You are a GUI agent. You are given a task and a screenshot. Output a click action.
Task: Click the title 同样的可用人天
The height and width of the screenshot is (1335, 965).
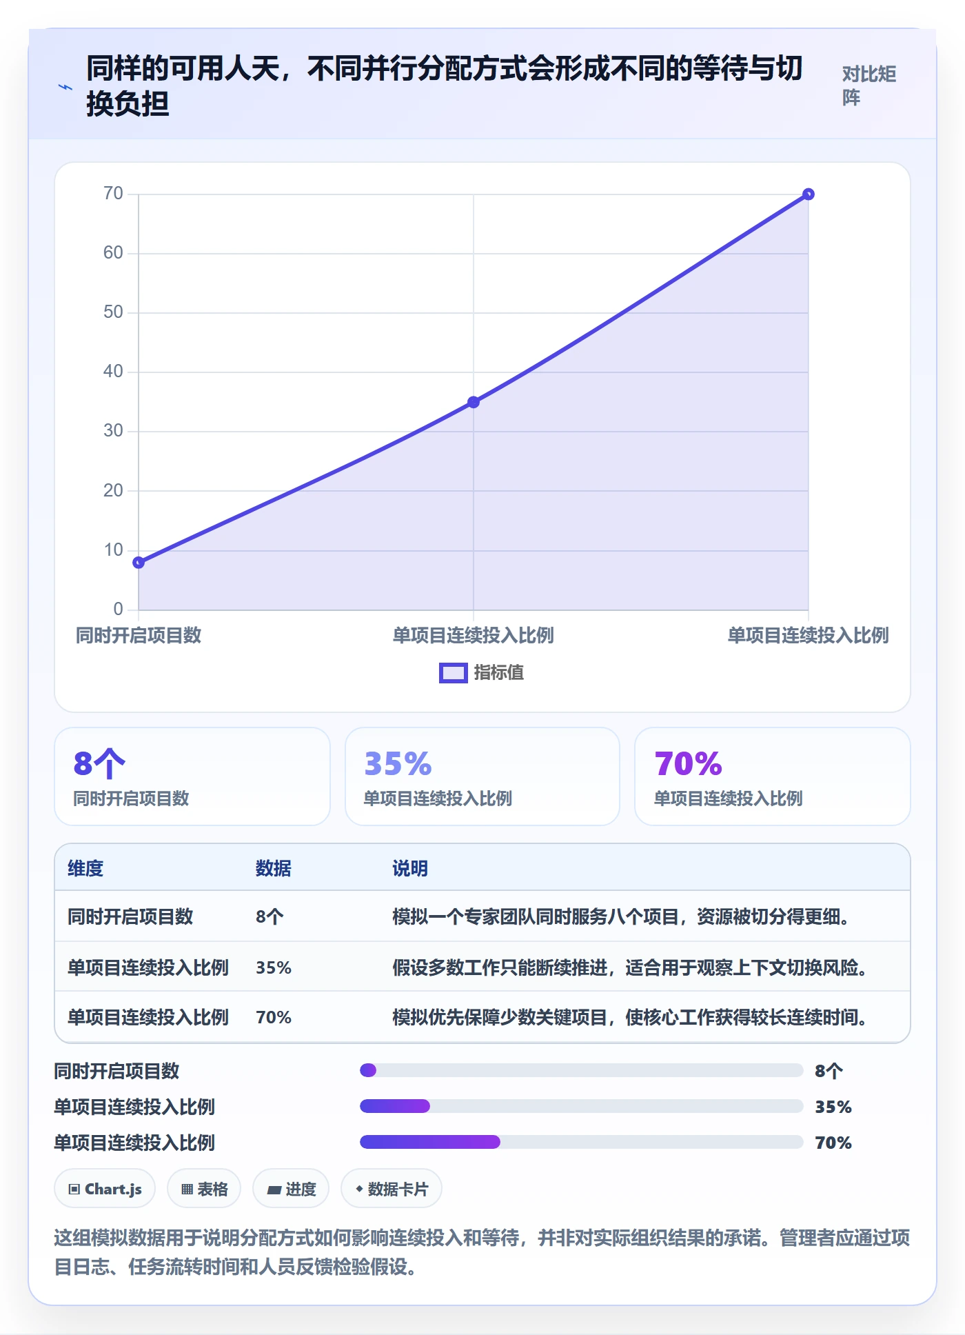coord(445,86)
